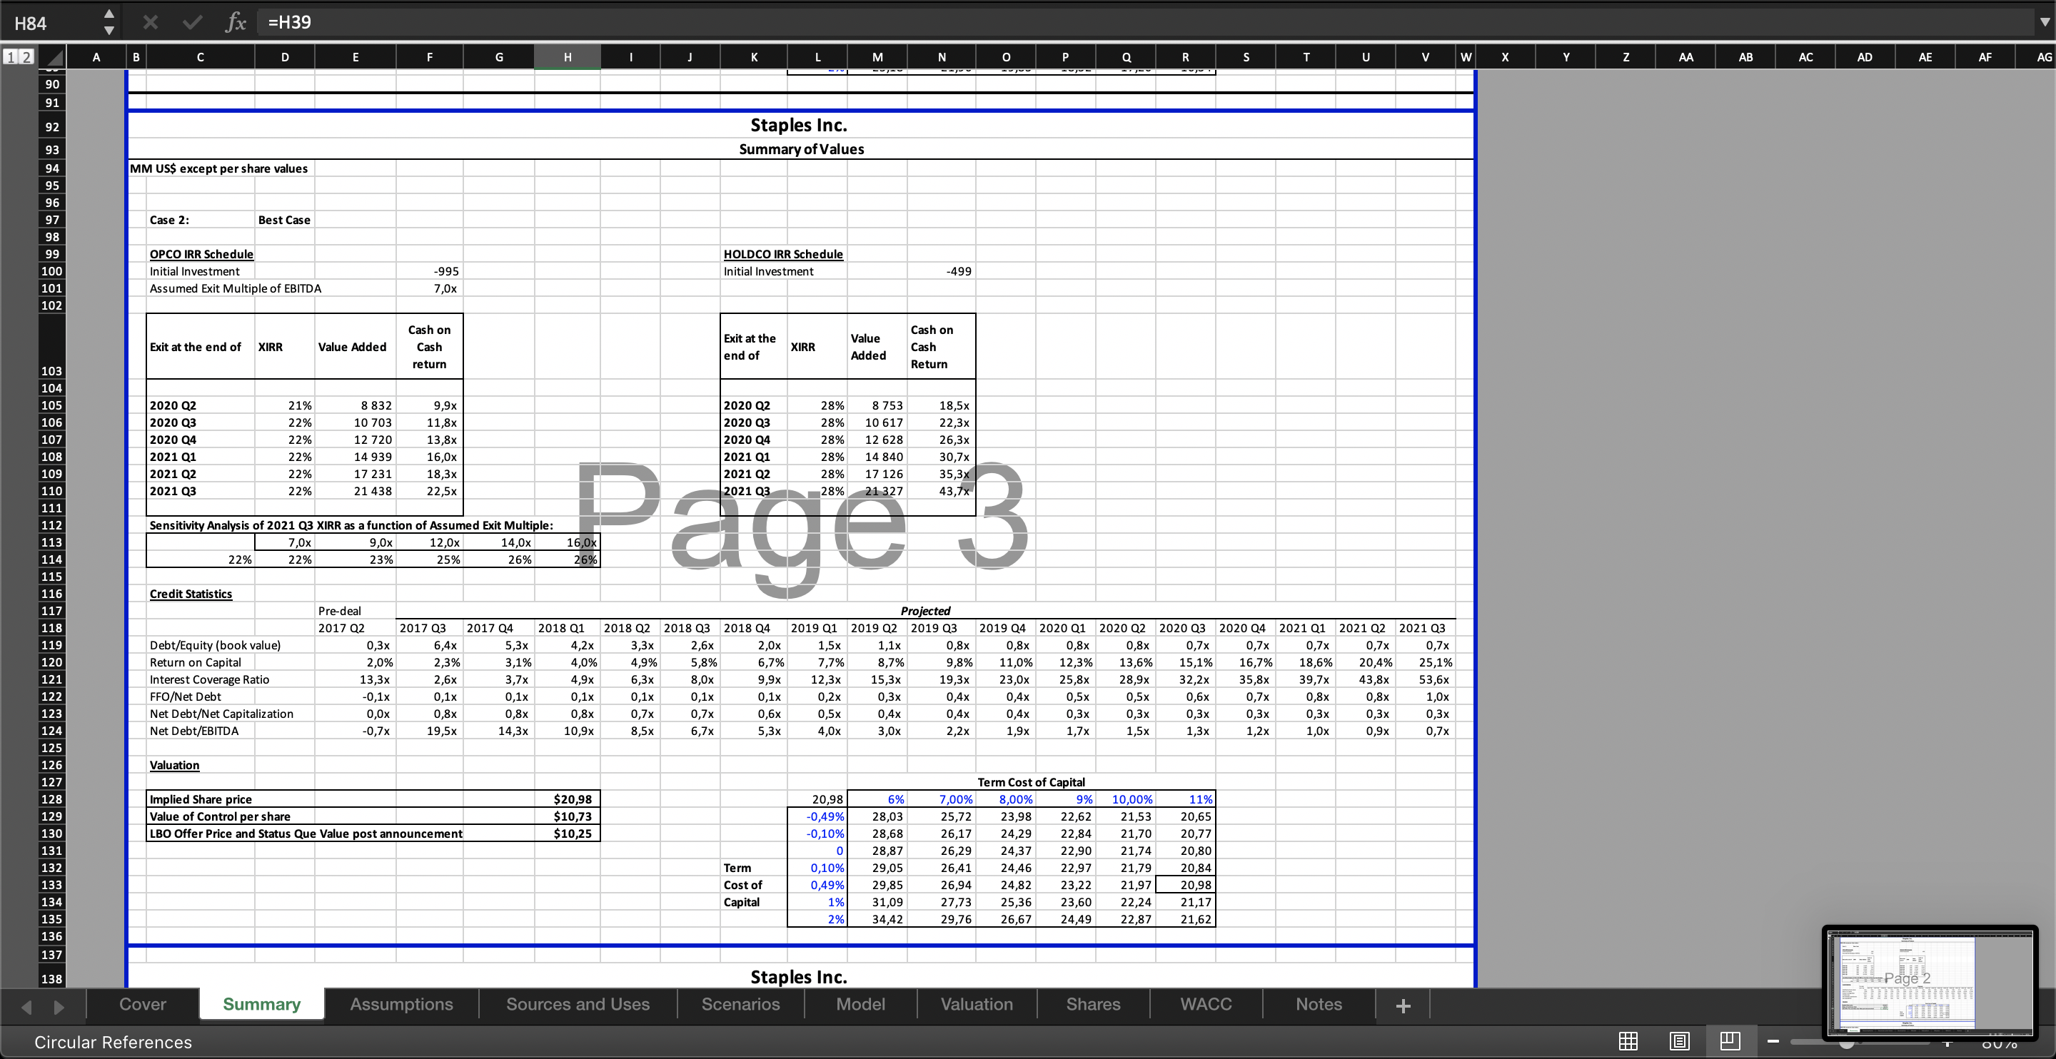Click Circular References in the status bar
The height and width of the screenshot is (1059, 2056).
(x=113, y=1041)
